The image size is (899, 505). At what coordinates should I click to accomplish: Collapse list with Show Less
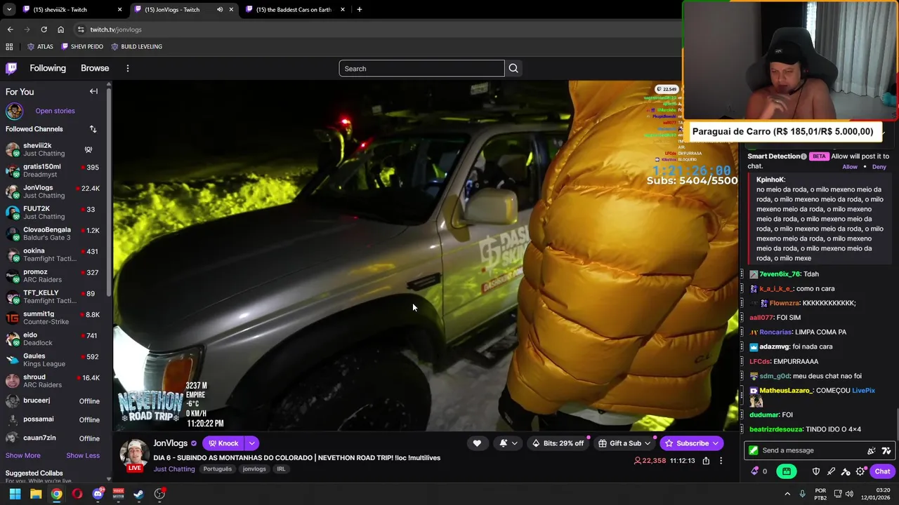point(83,455)
